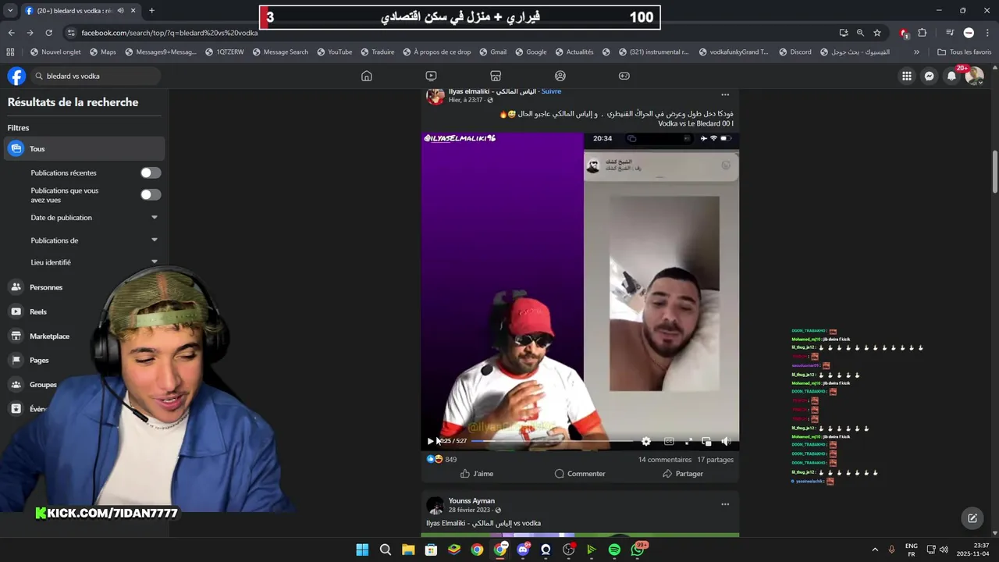Viewport: 999px width, 562px height.
Task: Expand the video to fullscreen
Action: tap(688, 441)
